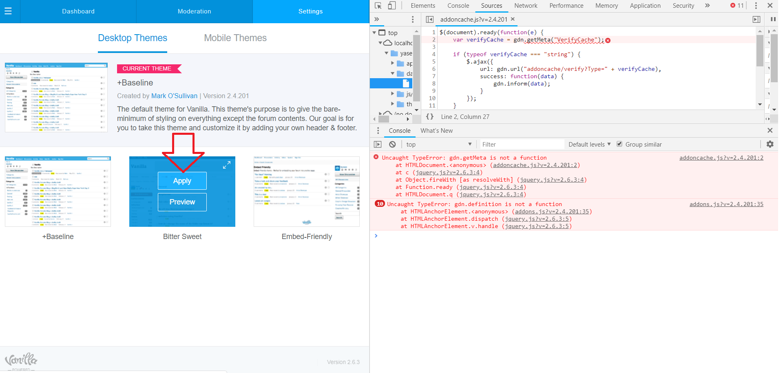Go to the Moderation navigation tab
Viewport: 783px width, 373px height.
click(x=195, y=11)
